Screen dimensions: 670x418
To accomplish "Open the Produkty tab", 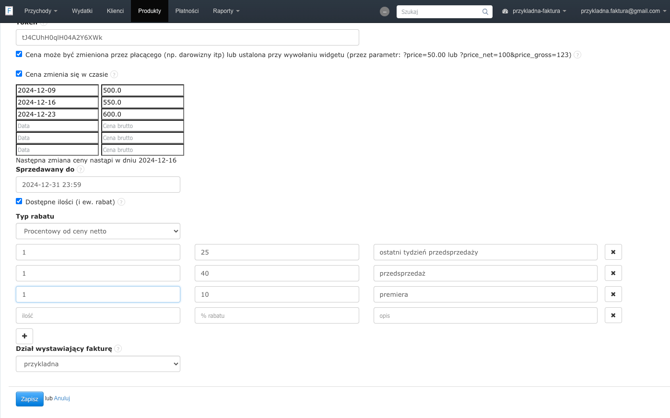I will pyautogui.click(x=150, y=11).
